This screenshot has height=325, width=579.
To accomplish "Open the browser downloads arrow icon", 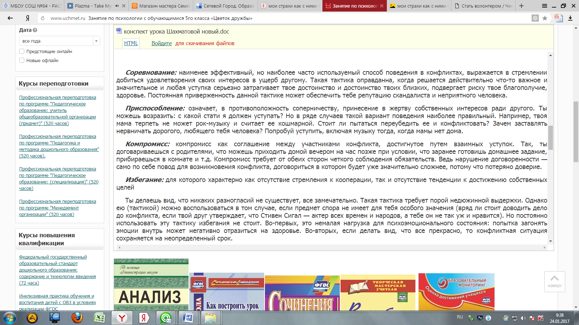I will coord(570,18).
